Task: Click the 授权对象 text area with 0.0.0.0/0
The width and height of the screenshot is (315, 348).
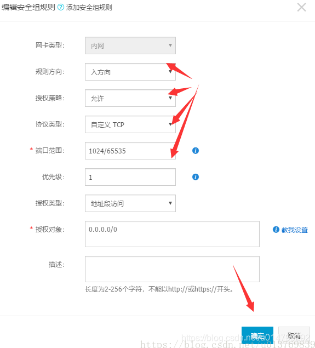Action: click(x=172, y=234)
